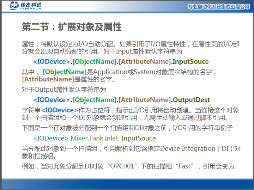Click the bold OutputDest text
The width and height of the screenshot is (254, 190).
tap(191, 100)
